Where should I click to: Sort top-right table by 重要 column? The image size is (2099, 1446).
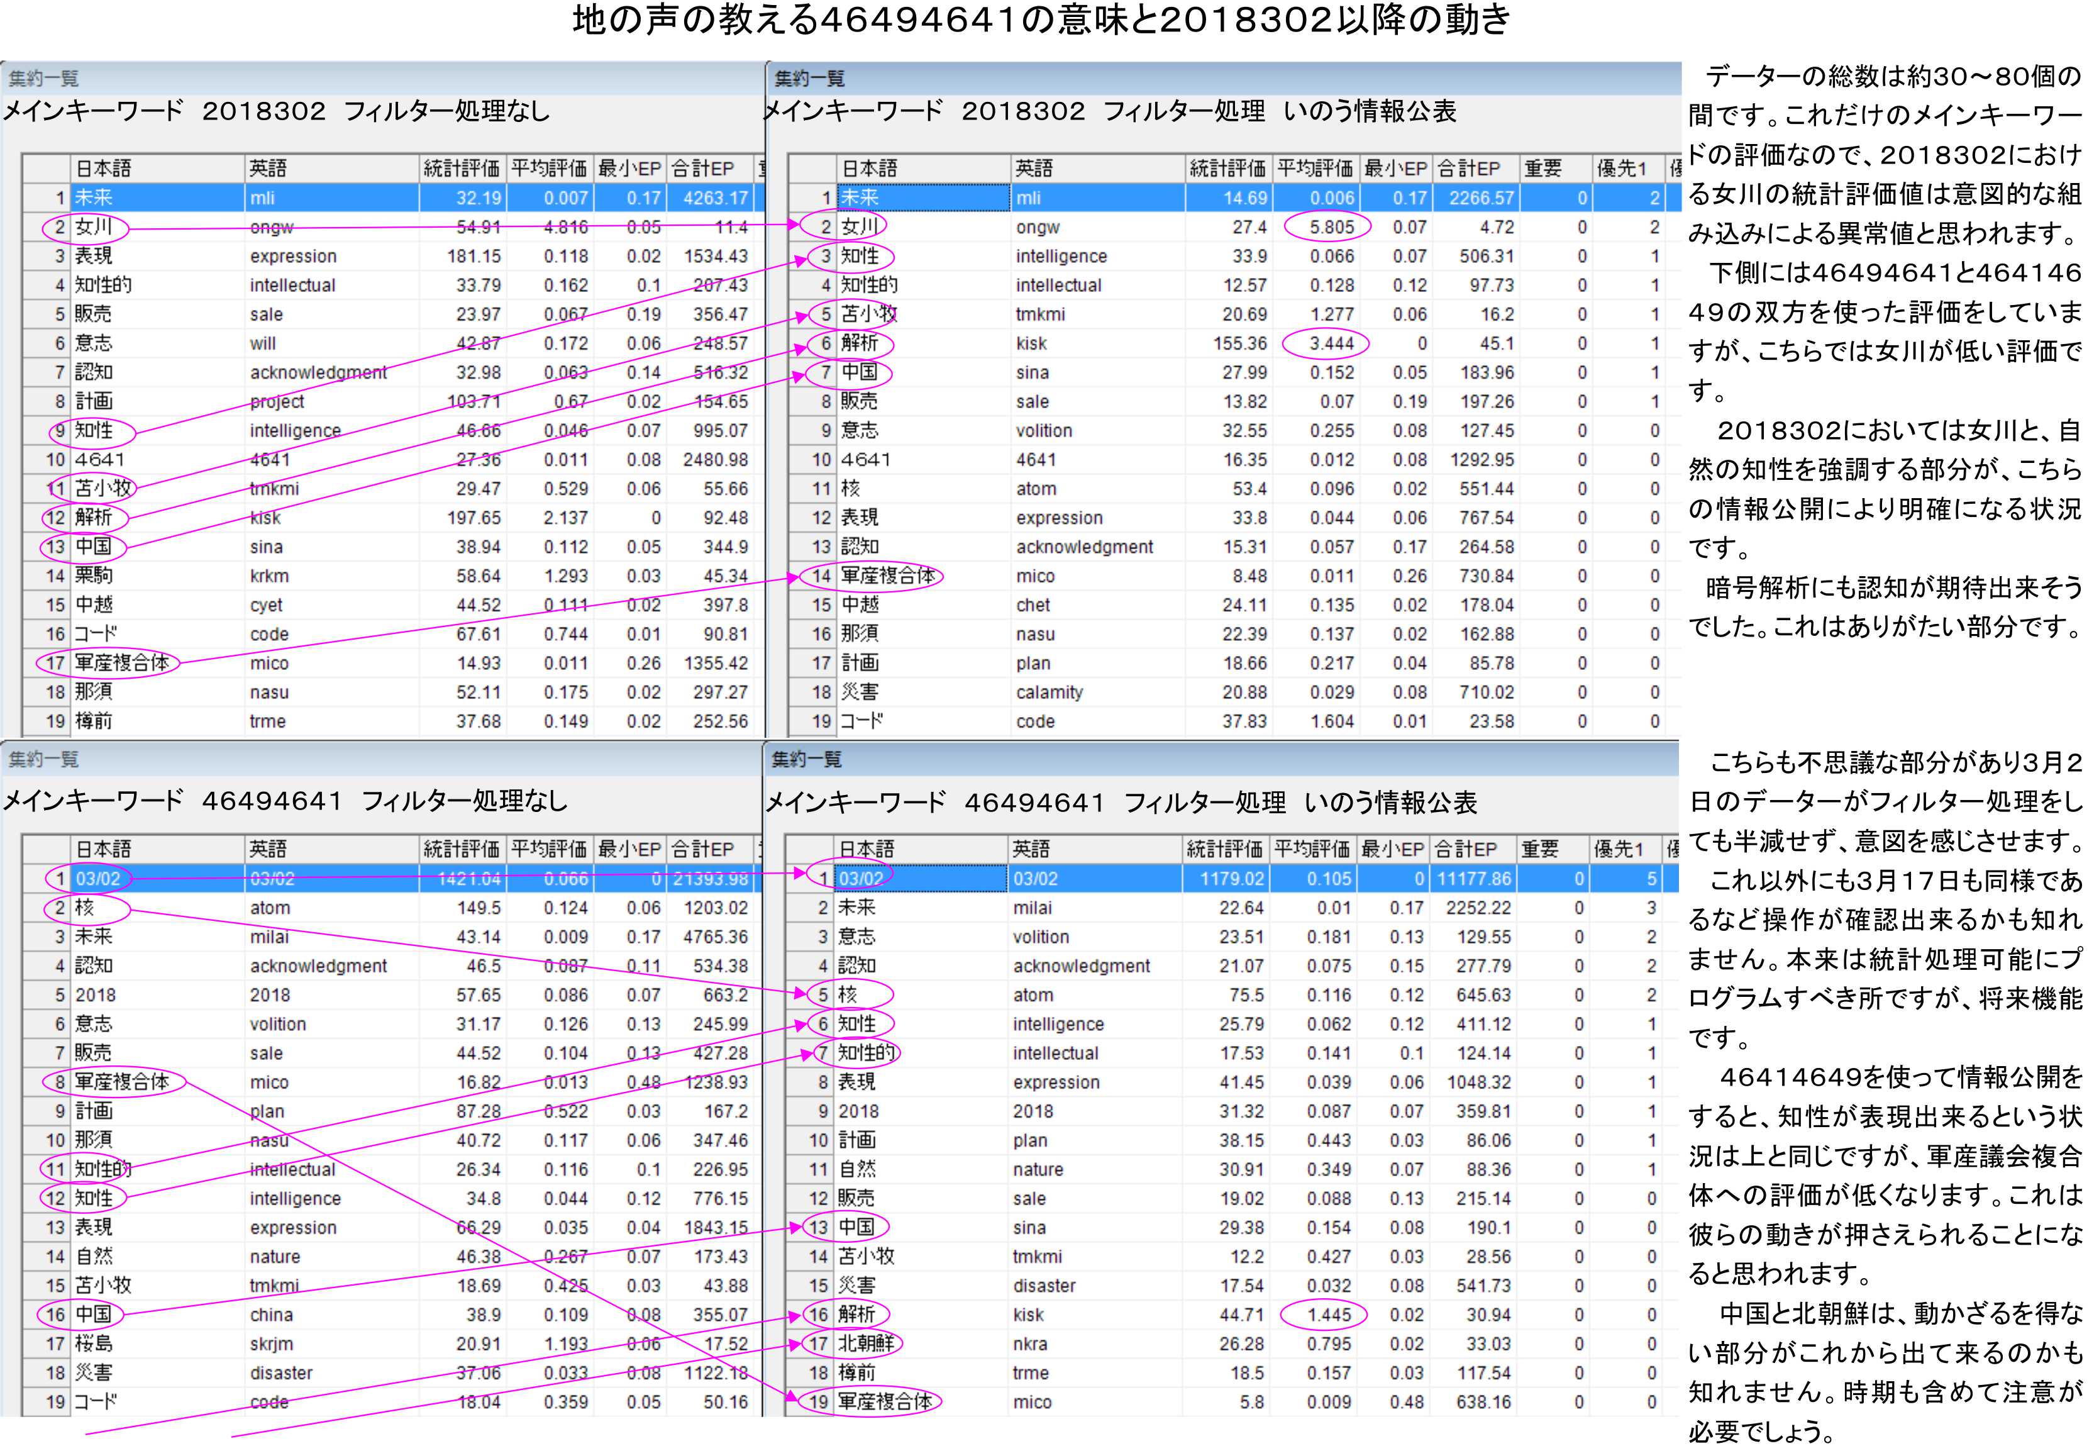pyautogui.click(x=1542, y=169)
